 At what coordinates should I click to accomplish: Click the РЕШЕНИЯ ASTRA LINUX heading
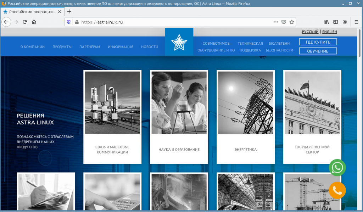tap(35, 119)
